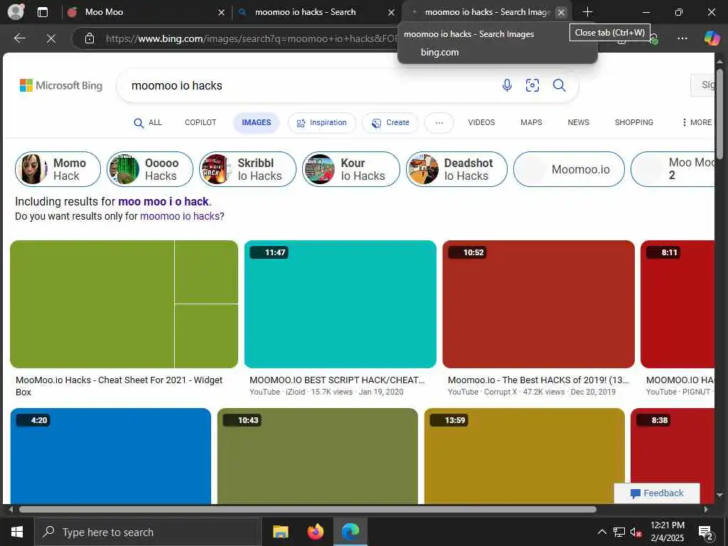728x546 pixels.
Task: Open the network status tray icon
Action: [x=619, y=532]
